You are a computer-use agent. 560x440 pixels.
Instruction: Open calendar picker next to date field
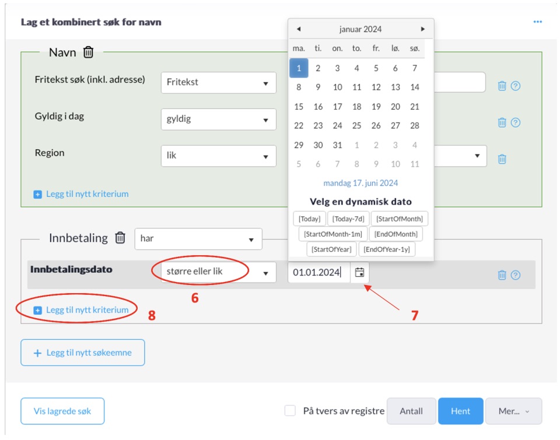[x=359, y=272]
